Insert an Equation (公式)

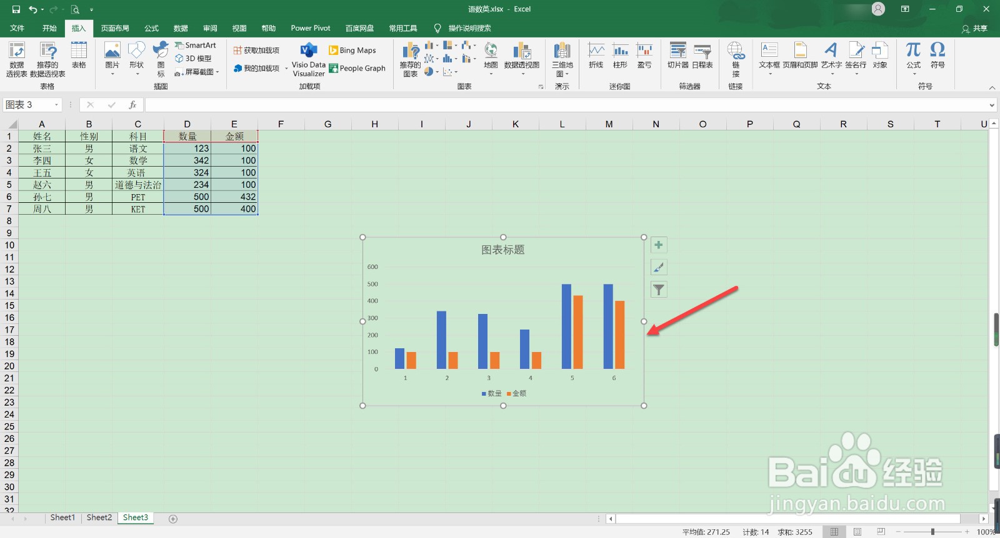tap(914, 59)
